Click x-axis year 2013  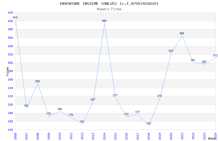coord(93,136)
